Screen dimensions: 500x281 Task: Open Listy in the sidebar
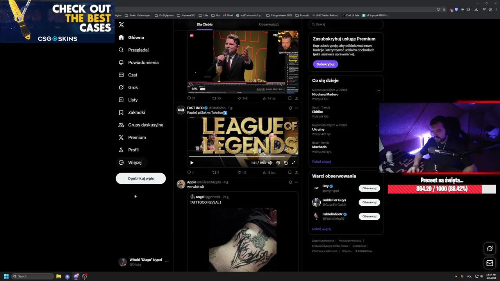[x=128, y=100]
